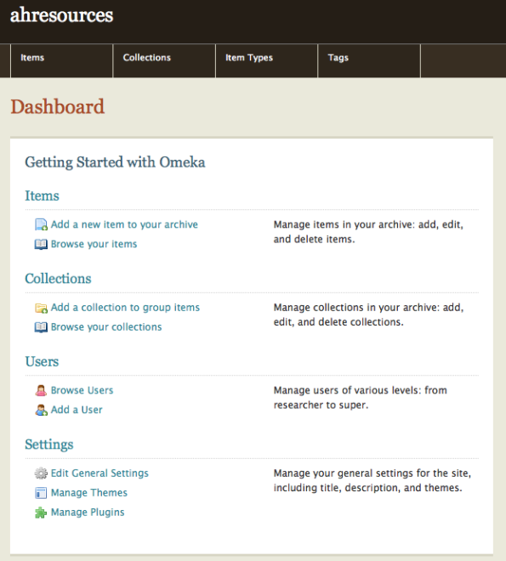Click the folder icon for adding a collection
Screen dimensions: 506x561
point(41,308)
